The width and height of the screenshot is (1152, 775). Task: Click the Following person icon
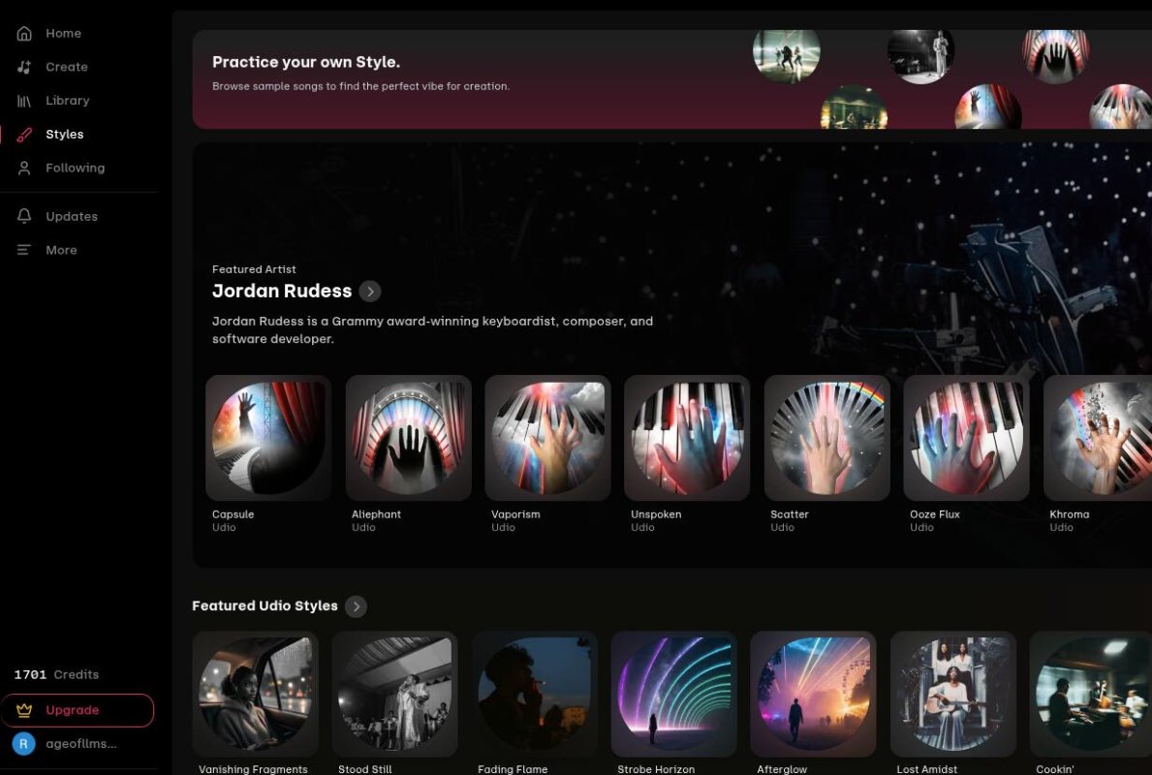(23, 168)
